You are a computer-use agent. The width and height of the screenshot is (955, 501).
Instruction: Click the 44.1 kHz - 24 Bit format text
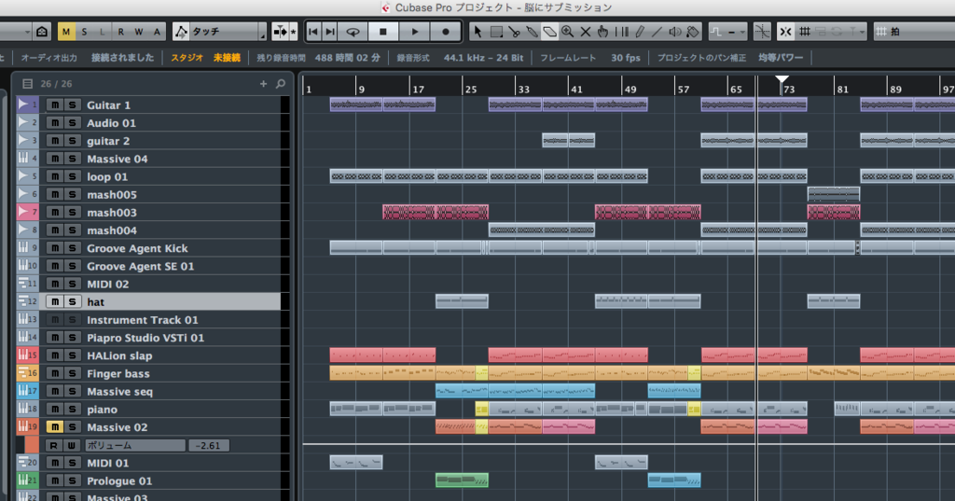coord(484,57)
